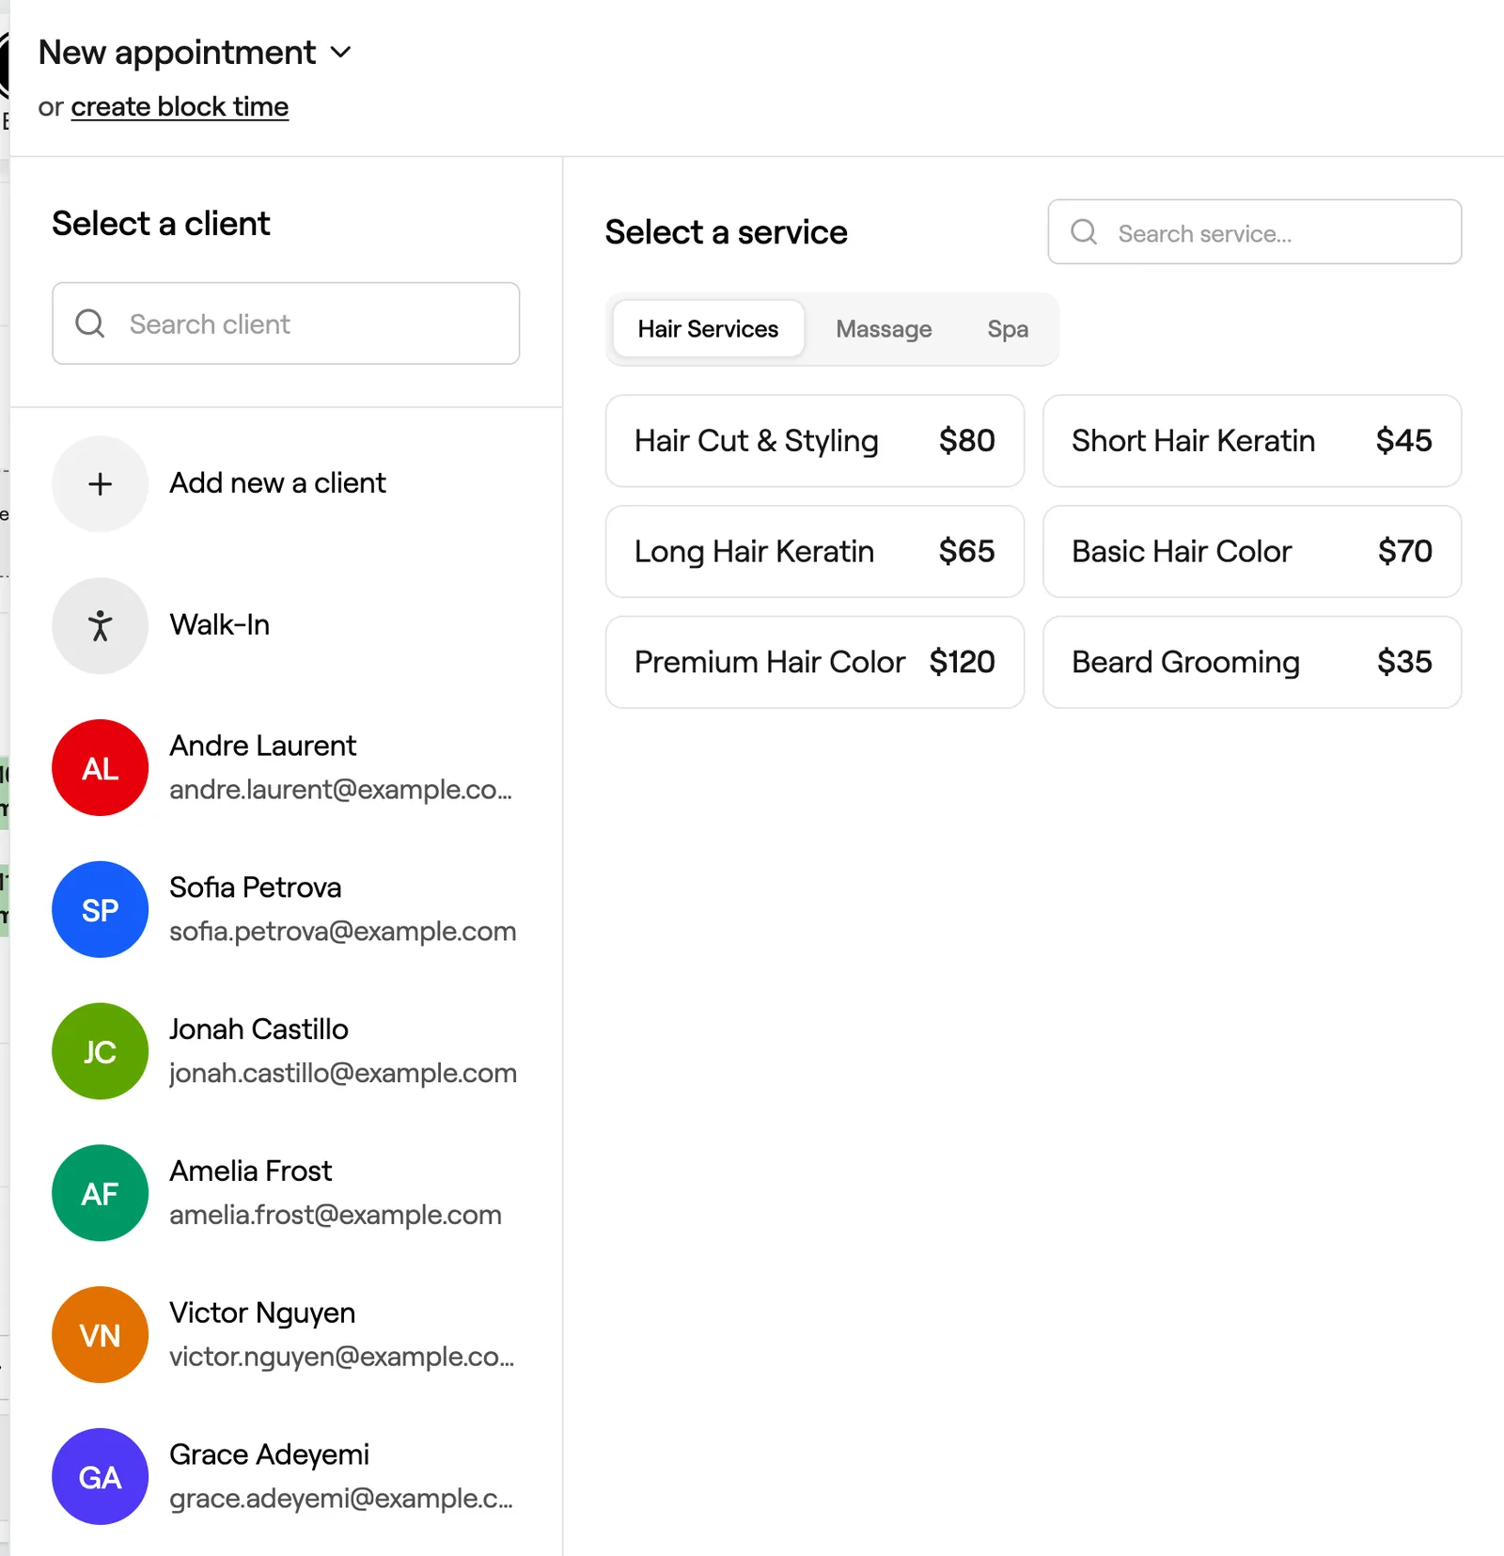This screenshot has height=1556, width=1504.
Task: Select the Basic Hair Color service
Action: [1252, 552]
